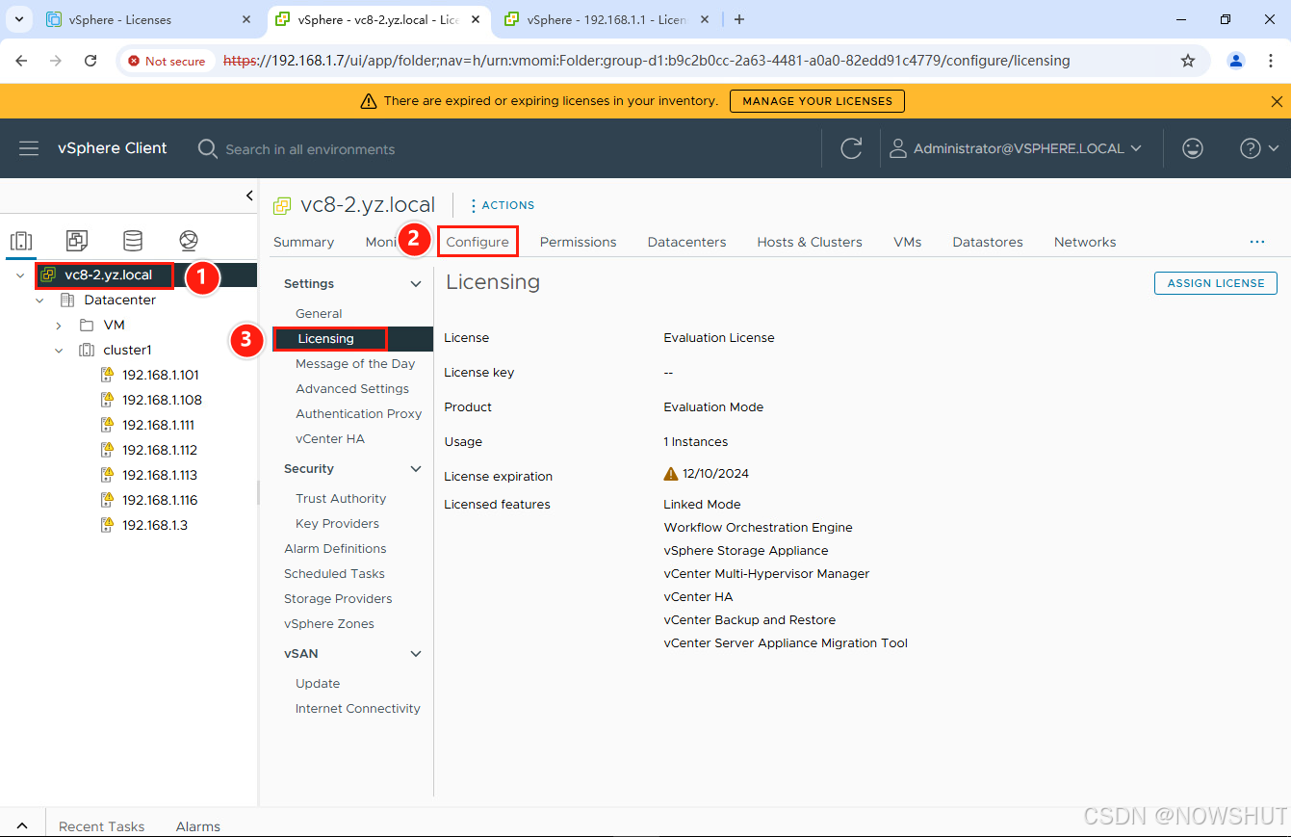The height and width of the screenshot is (837, 1291).
Task: Switch to the vSphere - Licenses browser tab
Action: pyautogui.click(x=120, y=19)
